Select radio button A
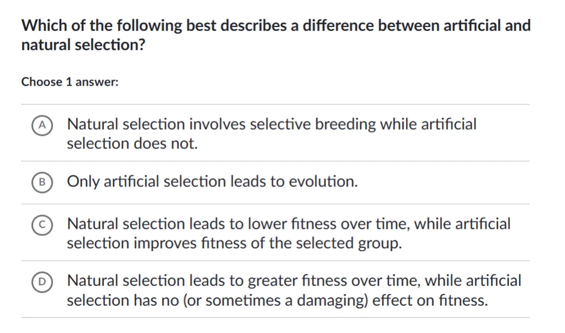Image resolution: width=565 pixels, height=333 pixels. click(x=42, y=125)
